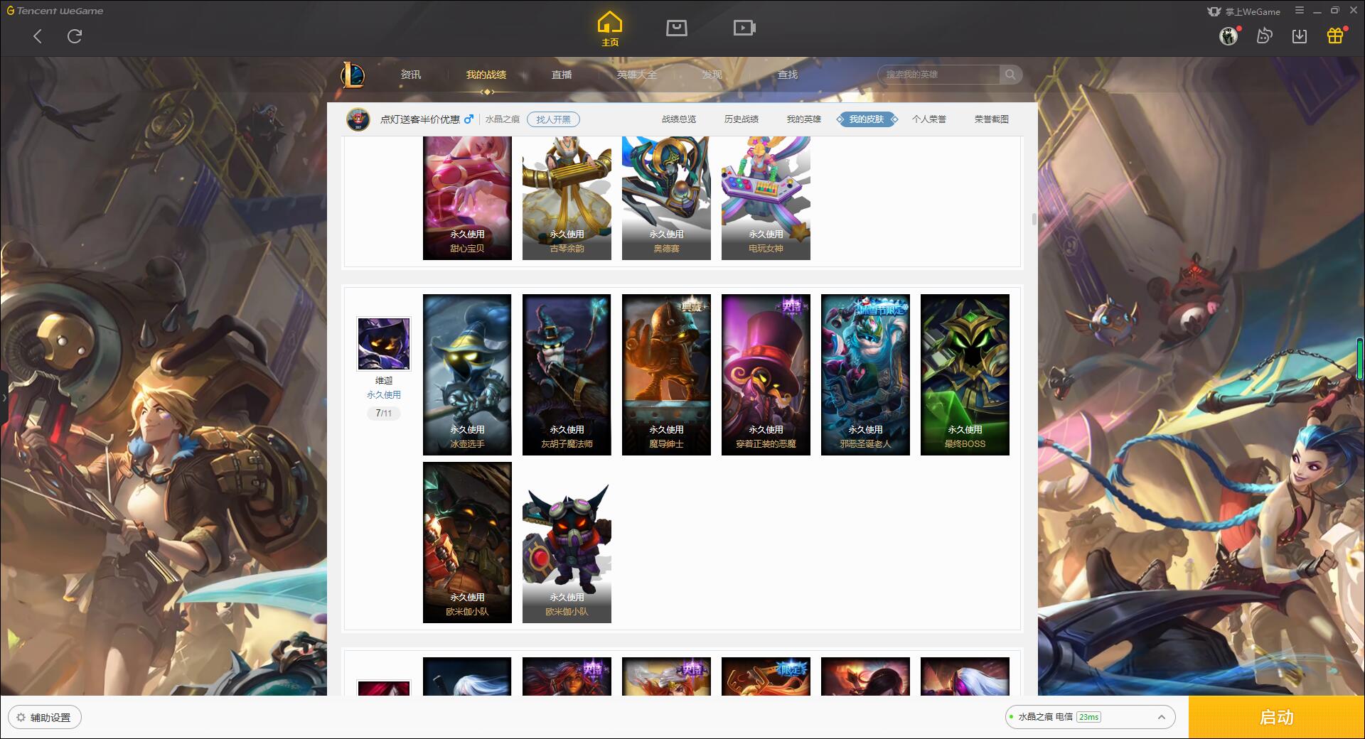Open the 发现 tab
The image size is (1365, 739).
point(712,75)
